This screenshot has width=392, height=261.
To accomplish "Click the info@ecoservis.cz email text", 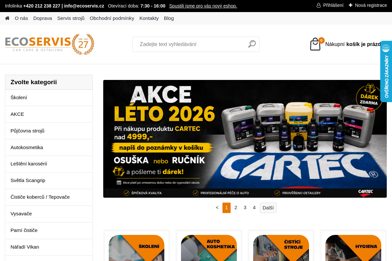I will [x=84, y=6].
